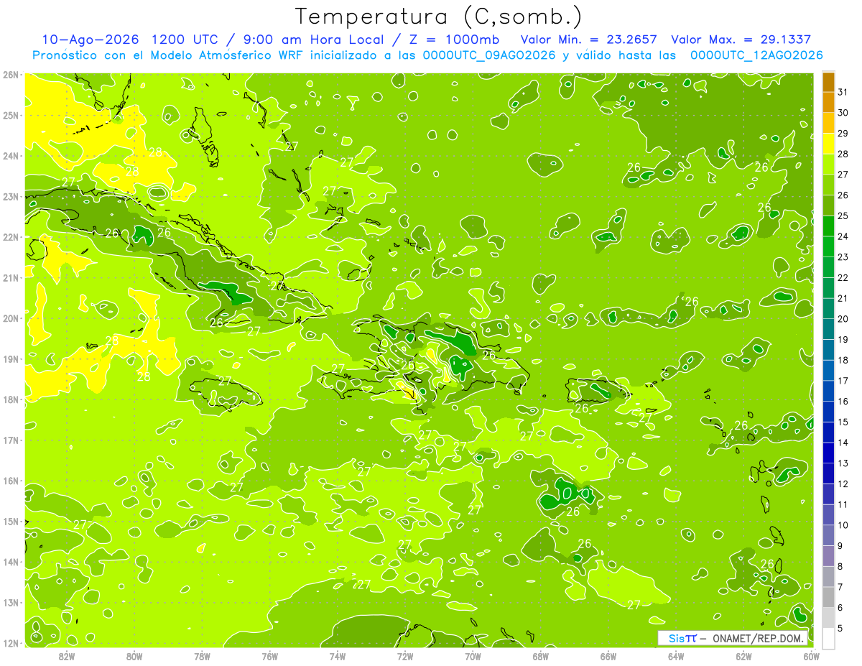Click the latitude label 22N
862x666 pixels.
tap(11, 237)
